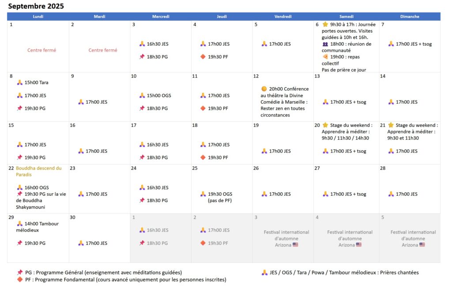This screenshot has height=288, width=452.
Task: Click '17h00 JES' on Tuesday 30
Action: click(96, 243)
